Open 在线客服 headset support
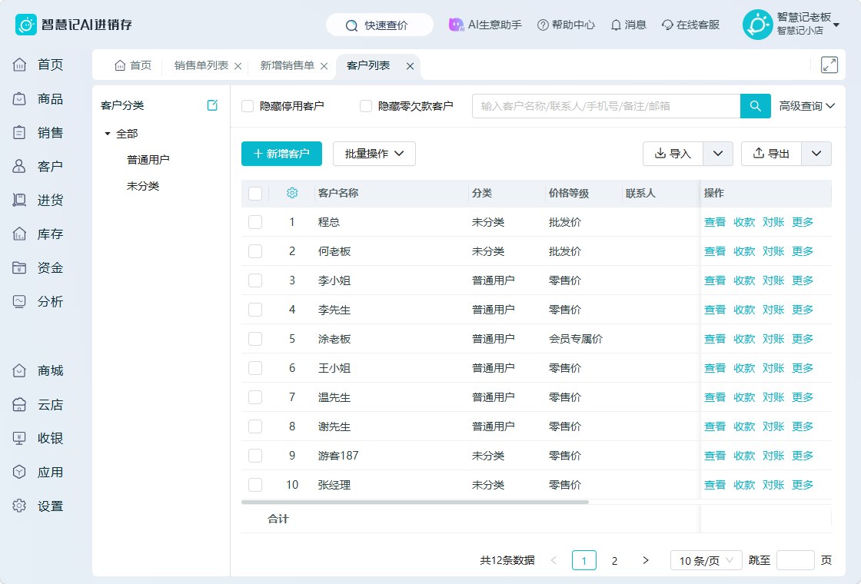This screenshot has height=584, width=861. (667, 25)
